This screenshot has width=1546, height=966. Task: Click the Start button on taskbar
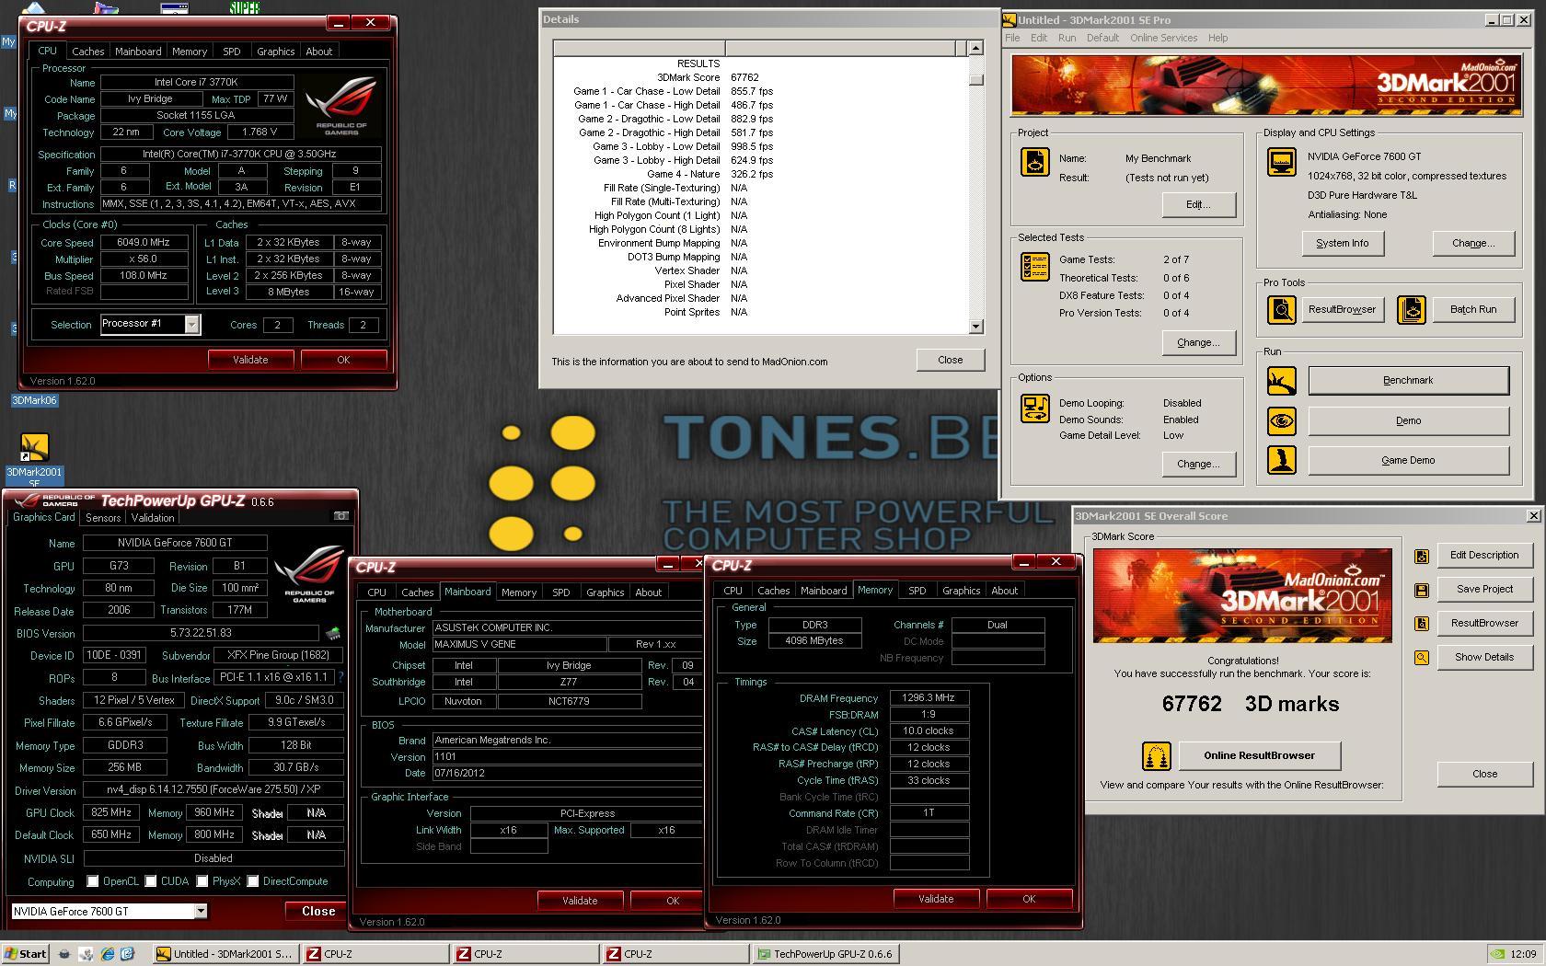click(26, 954)
